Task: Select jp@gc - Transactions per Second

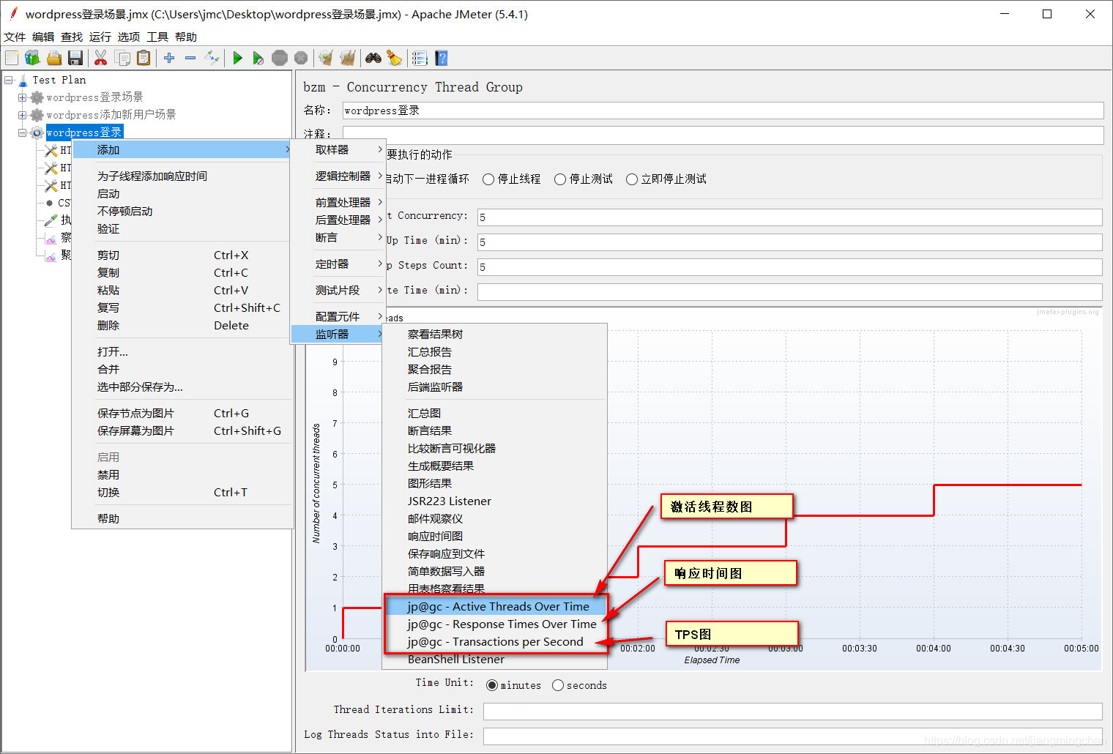Action: pyautogui.click(x=496, y=641)
